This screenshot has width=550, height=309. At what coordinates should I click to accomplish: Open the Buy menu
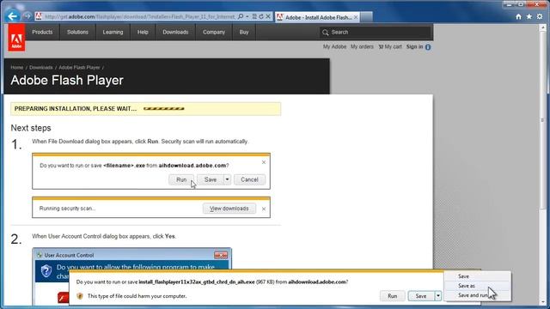(244, 32)
